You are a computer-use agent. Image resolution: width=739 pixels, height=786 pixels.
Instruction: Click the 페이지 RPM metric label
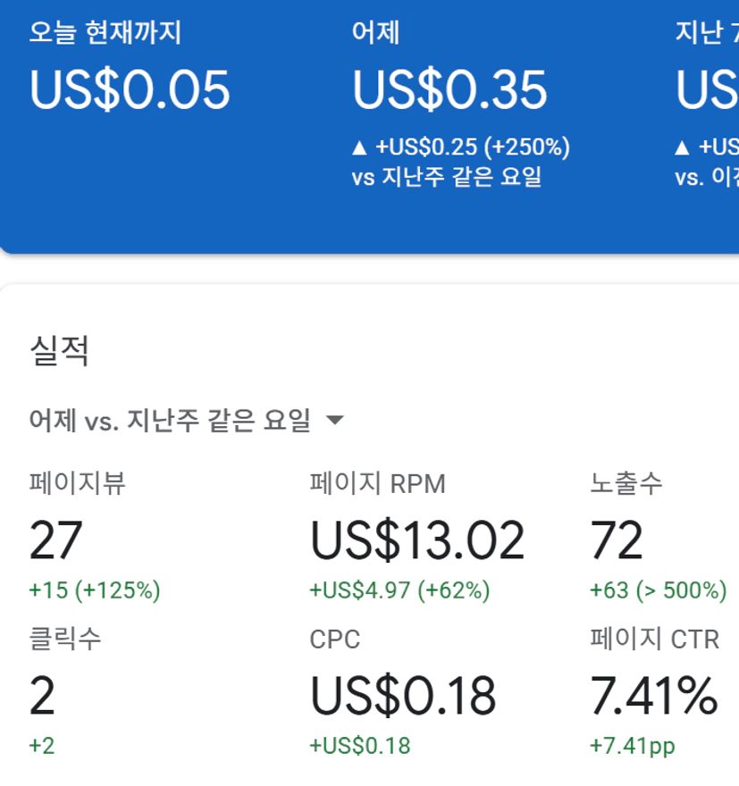[377, 484]
